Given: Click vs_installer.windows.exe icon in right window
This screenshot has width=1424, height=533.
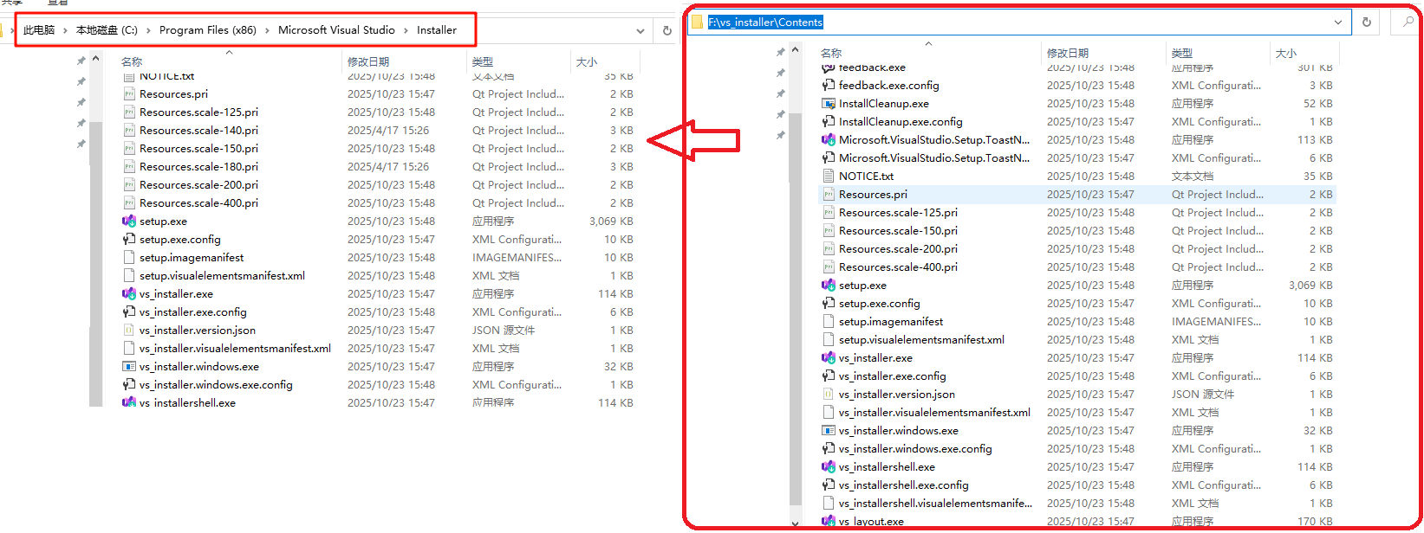Looking at the screenshot, I should [x=829, y=431].
